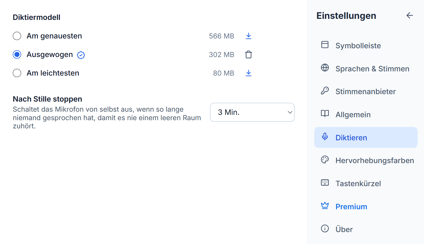424x244 pixels.
Task: Click the microphone icon for Diktieren
Action: pos(325,137)
